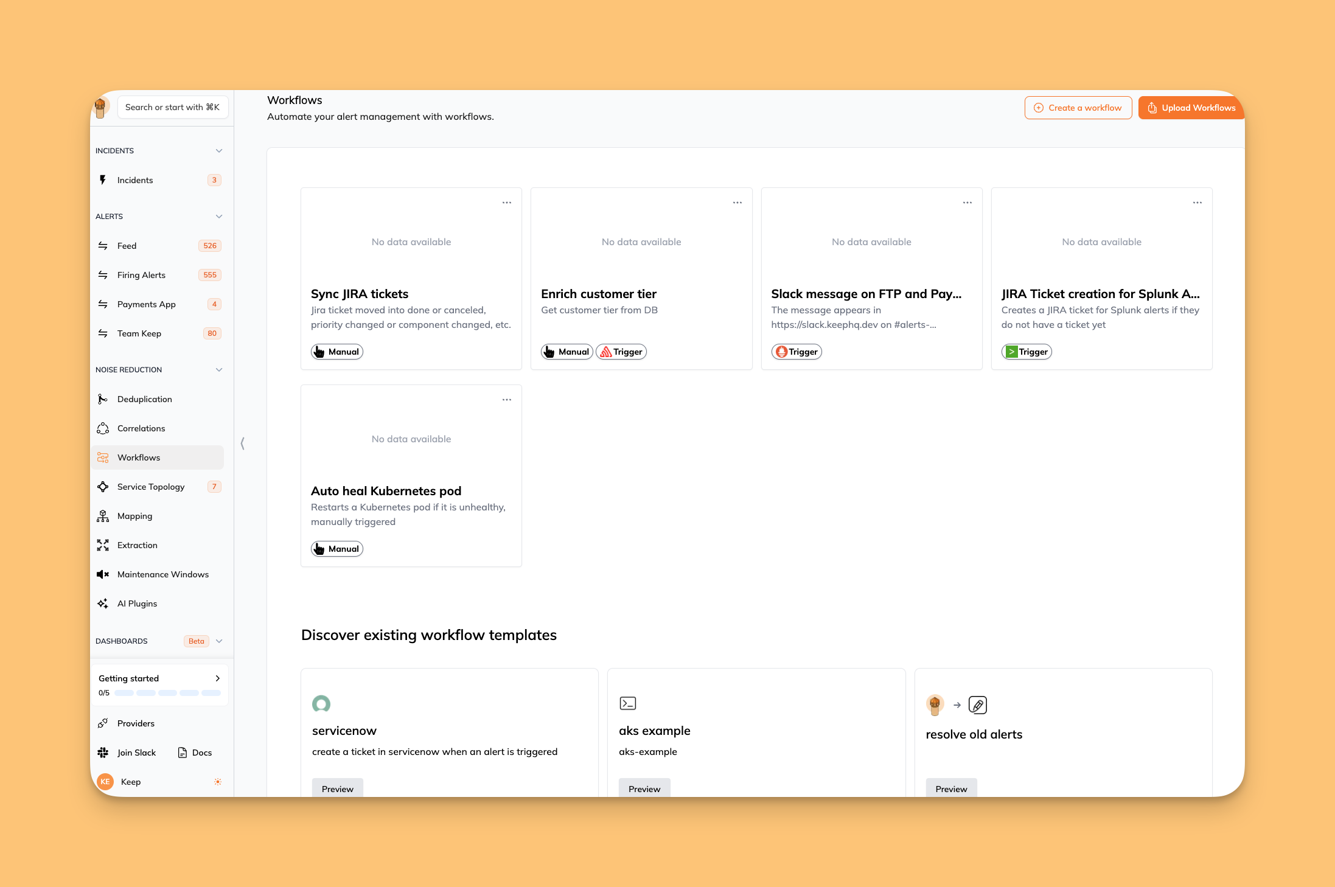Image resolution: width=1335 pixels, height=887 pixels.
Task: Click the Keep logo avatar at top-left
Action: click(101, 108)
